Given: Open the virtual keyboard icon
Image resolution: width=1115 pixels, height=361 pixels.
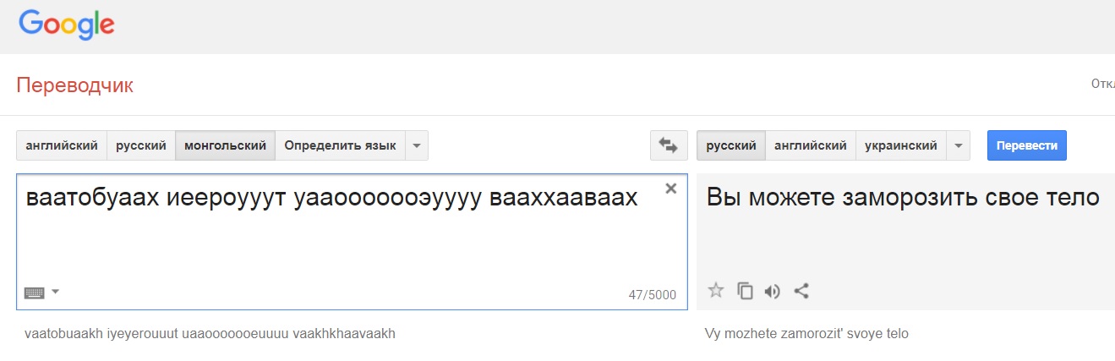Looking at the screenshot, I should [x=35, y=293].
